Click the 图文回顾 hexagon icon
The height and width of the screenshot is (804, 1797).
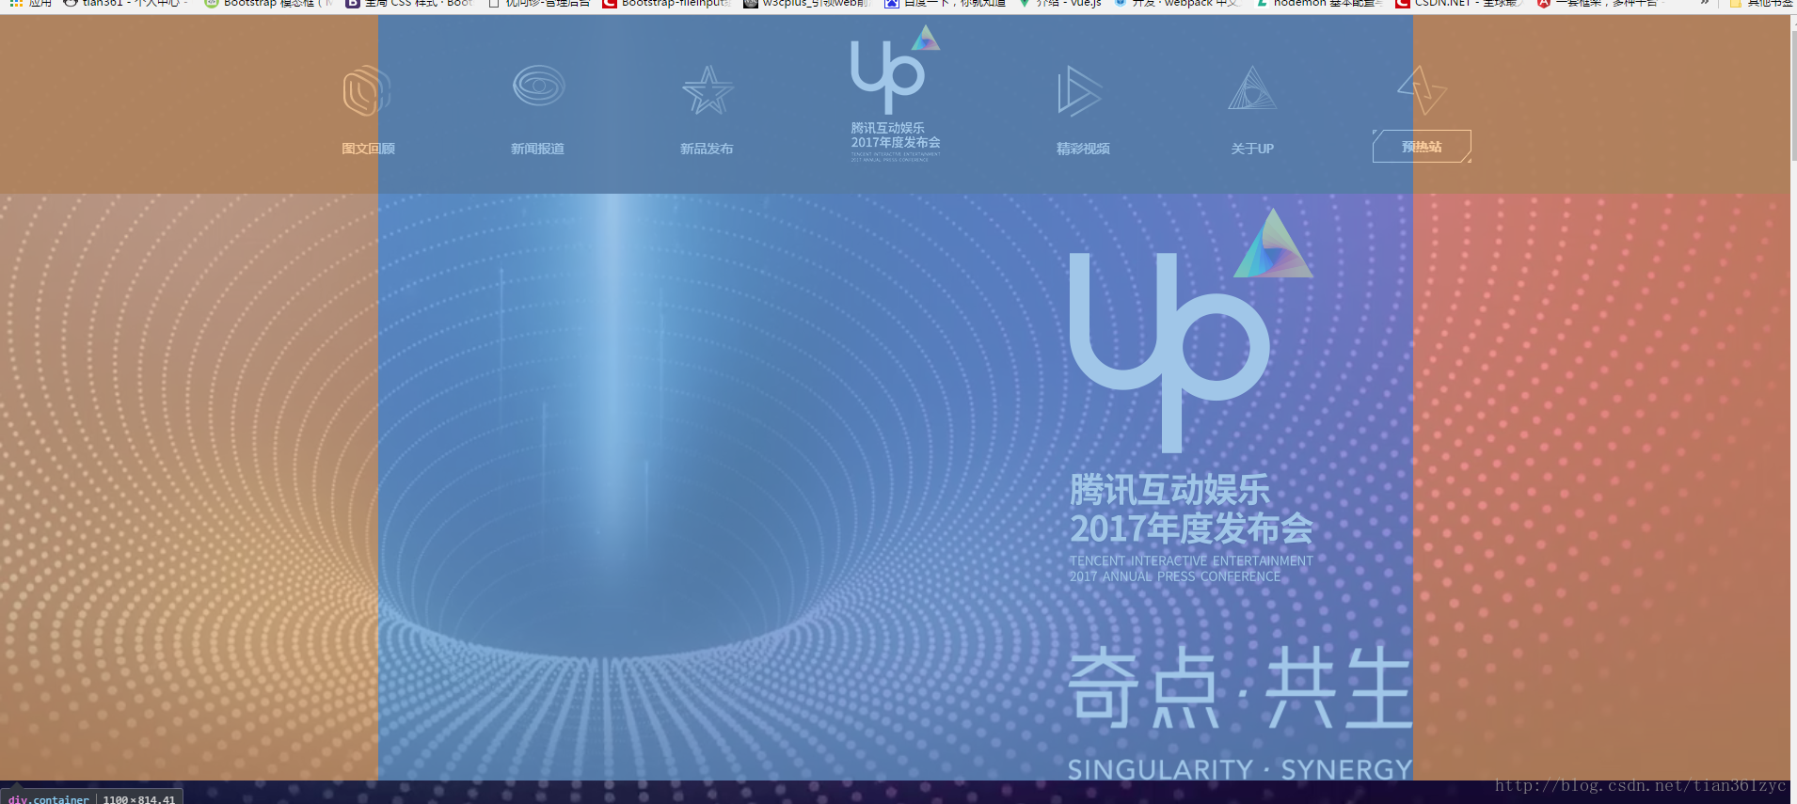click(367, 91)
